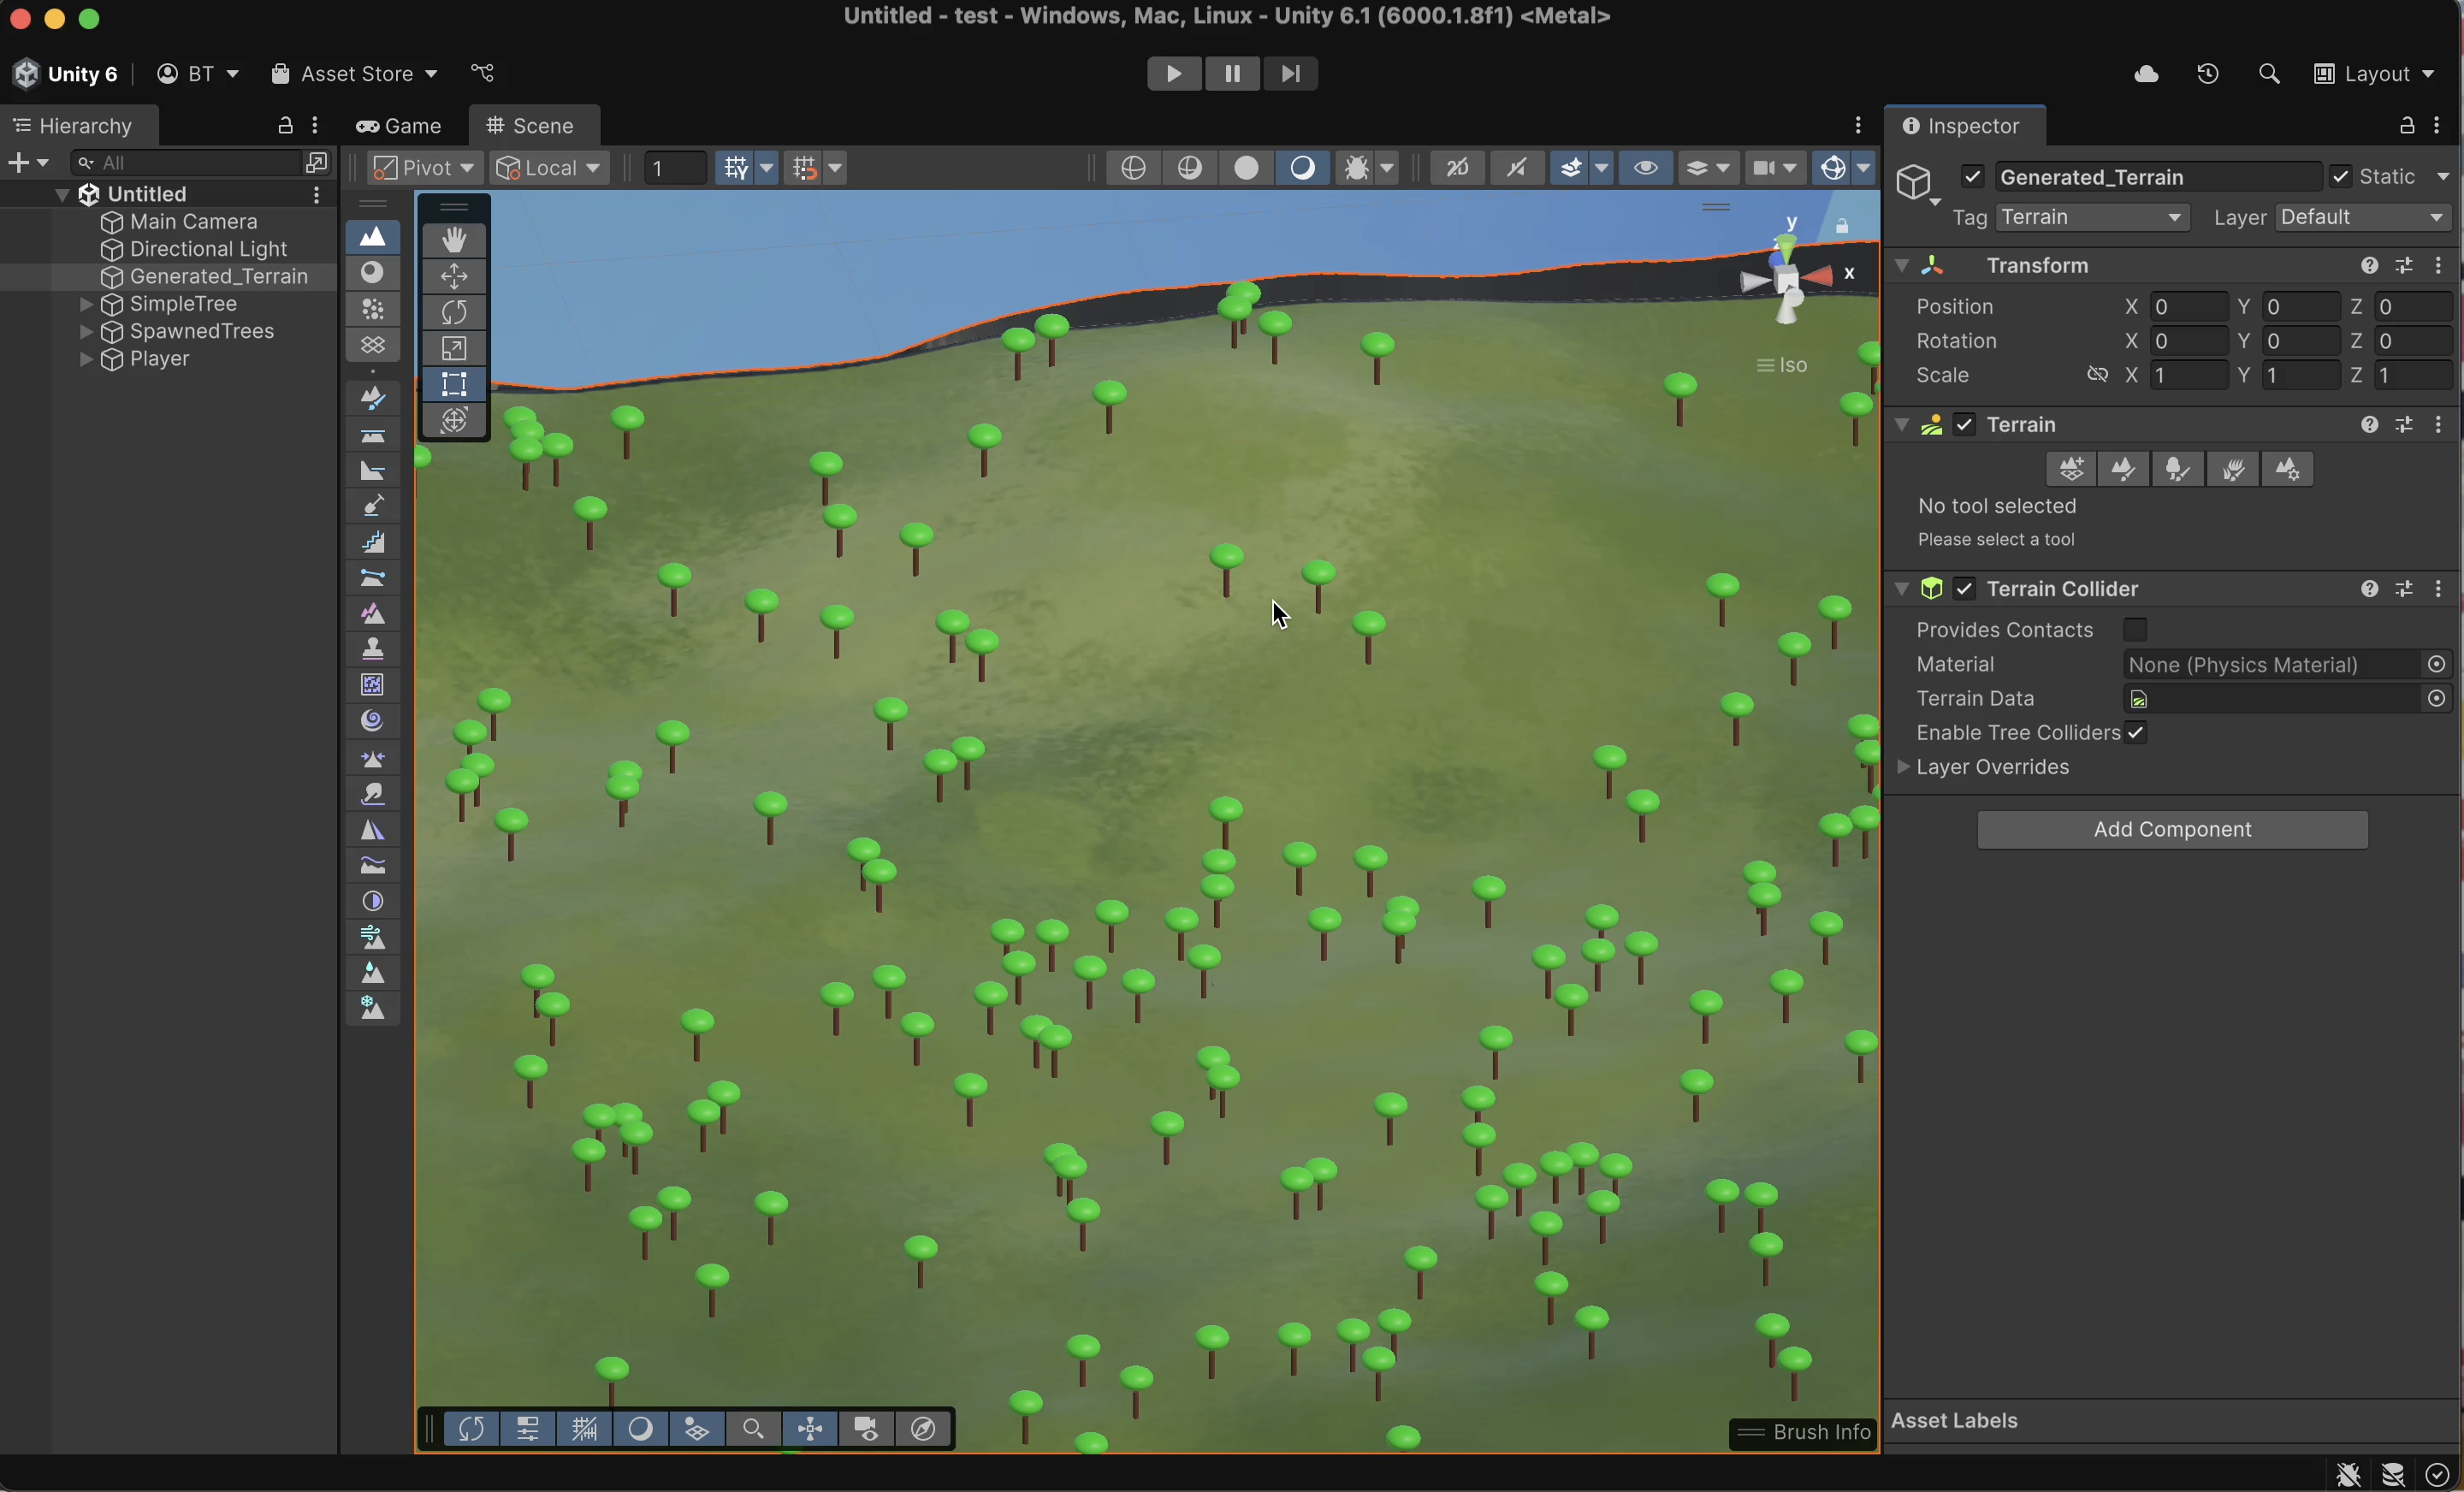Viewport: 2464px width, 1492px height.
Task: Click the Paint Trees terrain button
Action: click(x=2178, y=469)
